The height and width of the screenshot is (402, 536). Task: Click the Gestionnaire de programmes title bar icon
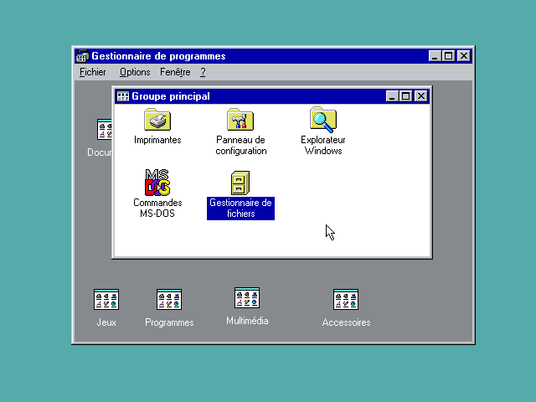coord(82,56)
